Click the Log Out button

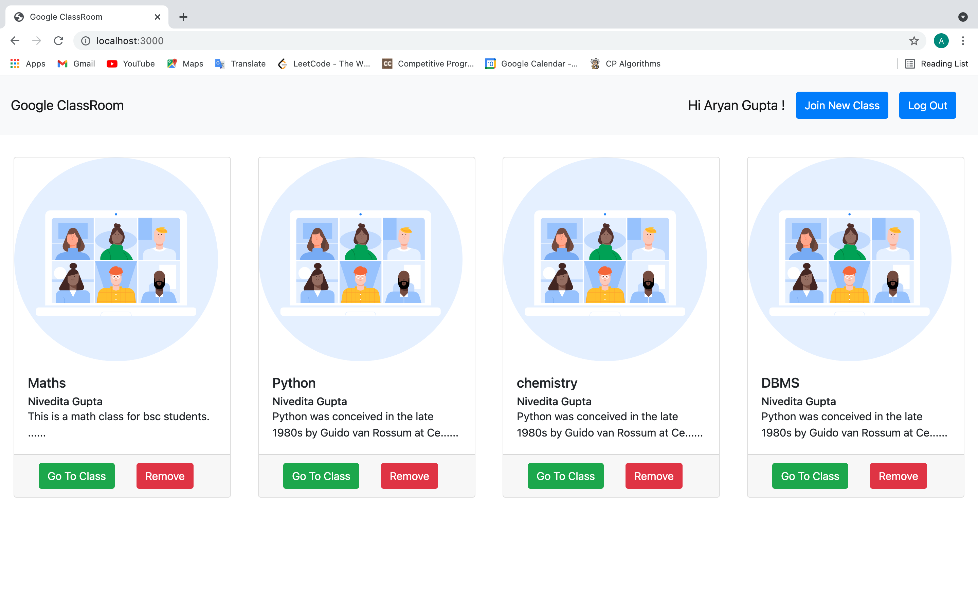[x=927, y=106]
